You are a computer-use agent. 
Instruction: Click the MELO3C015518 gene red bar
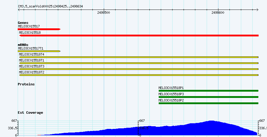(x=139, y=36)
